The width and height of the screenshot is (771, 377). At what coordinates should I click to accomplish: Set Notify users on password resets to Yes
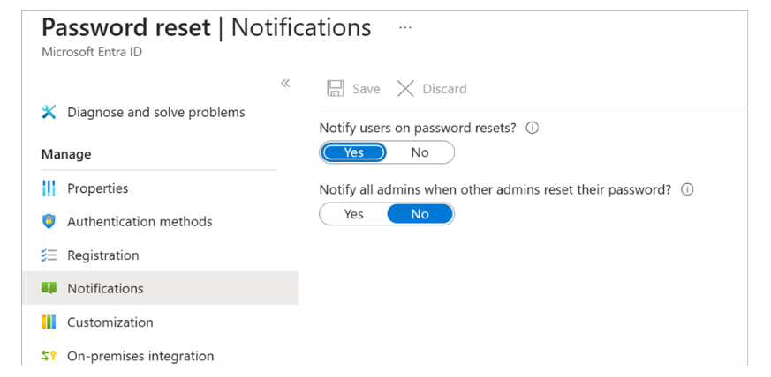point(353,152)
